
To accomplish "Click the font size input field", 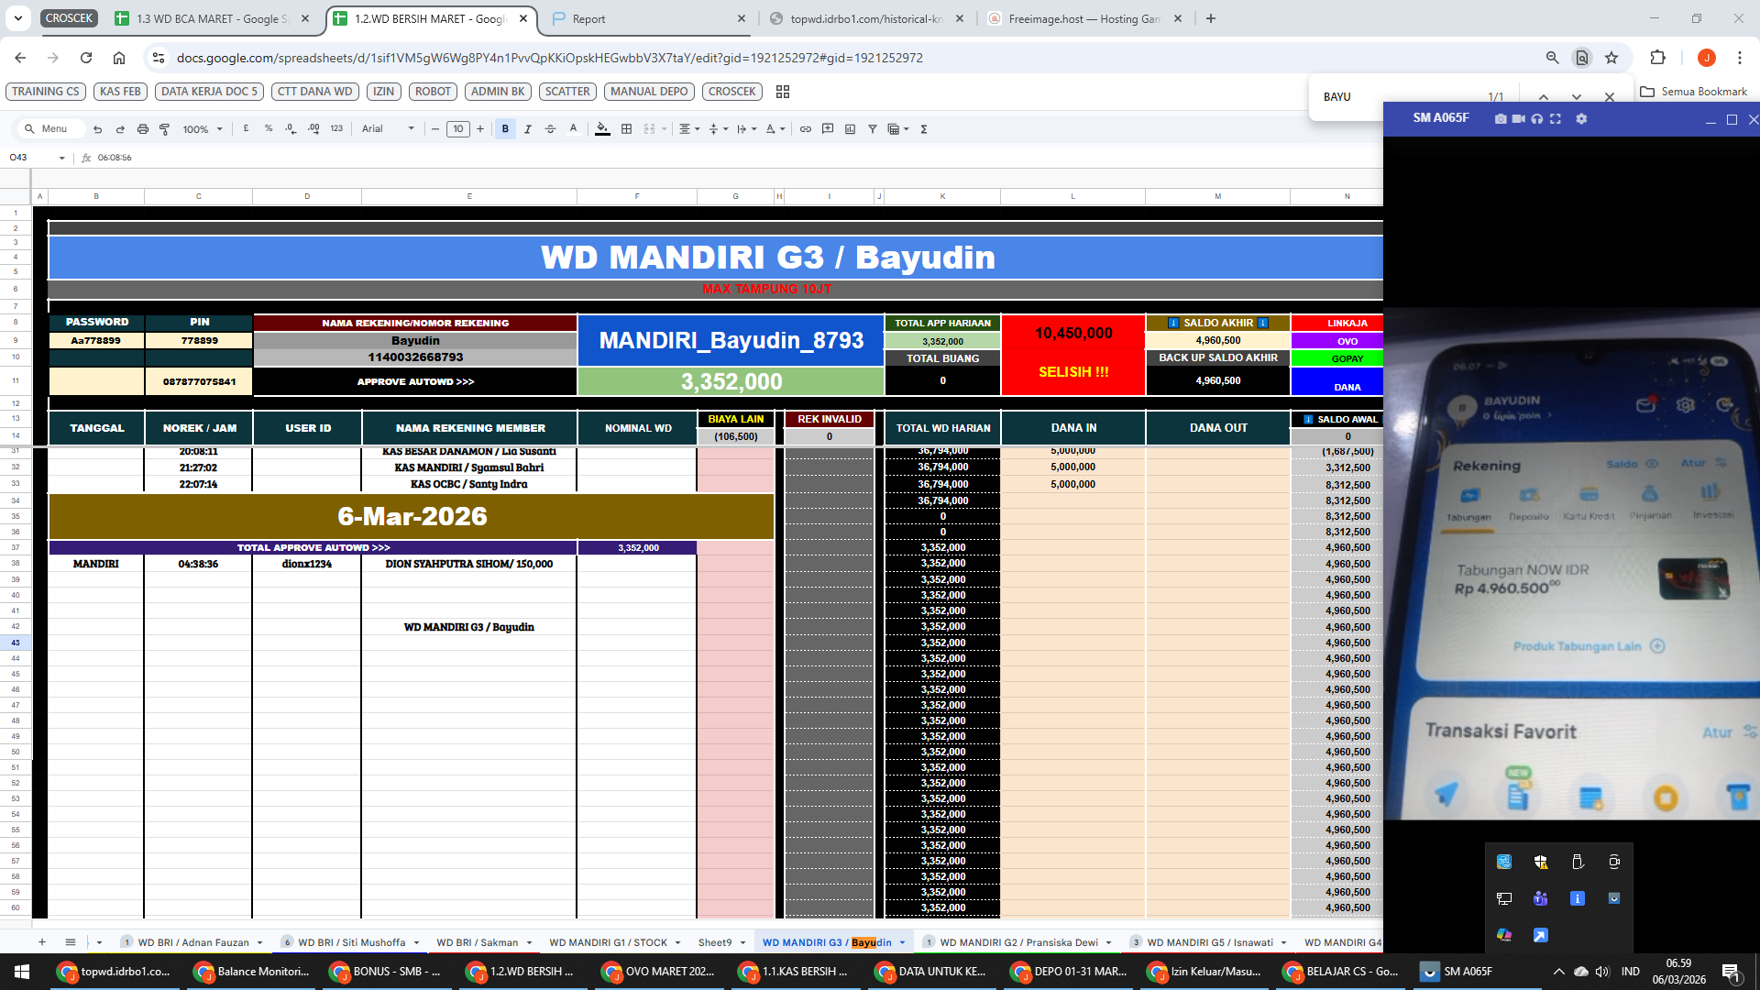I will point(457,129).
